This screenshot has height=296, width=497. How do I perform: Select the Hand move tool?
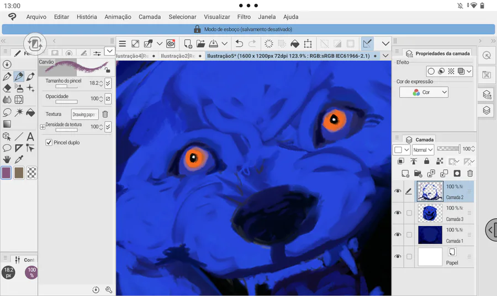pyautogui.click(x=7, y=160)
